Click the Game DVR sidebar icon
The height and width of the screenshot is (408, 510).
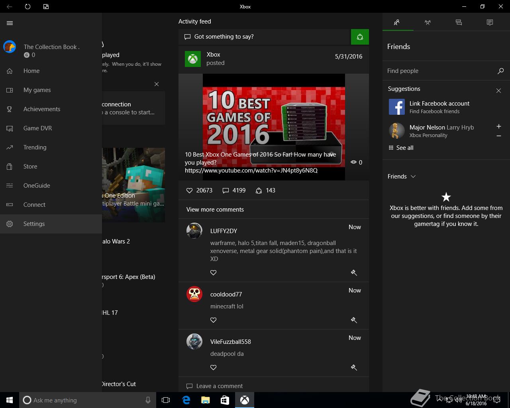[10, 128]
